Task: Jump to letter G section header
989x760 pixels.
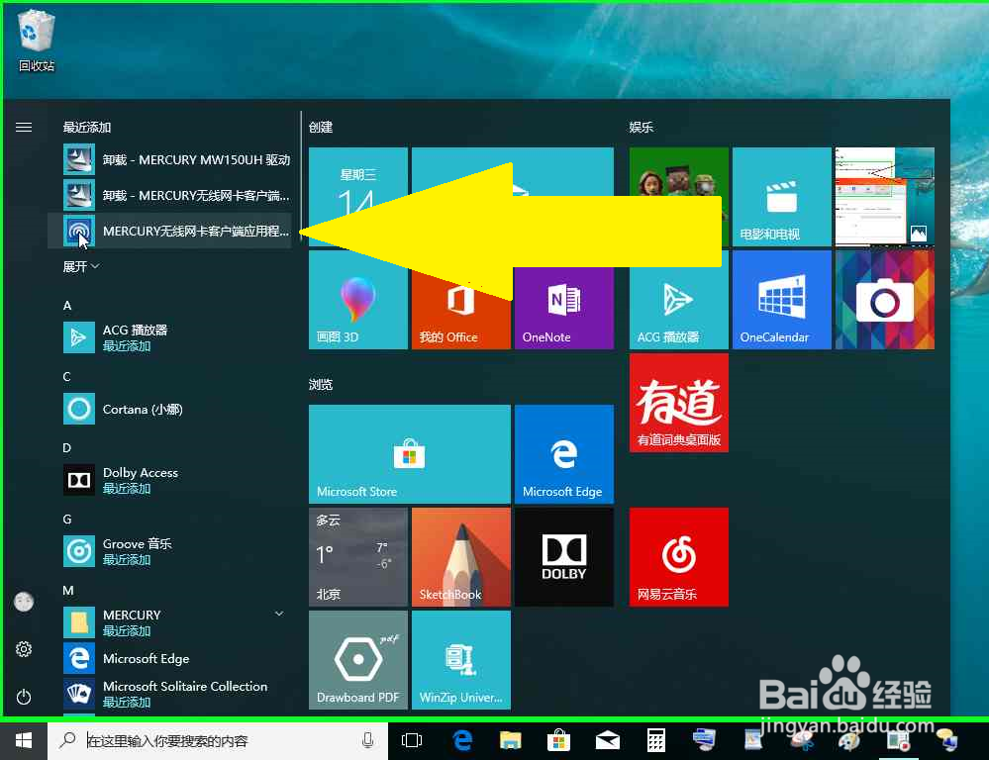Action: 67,520
